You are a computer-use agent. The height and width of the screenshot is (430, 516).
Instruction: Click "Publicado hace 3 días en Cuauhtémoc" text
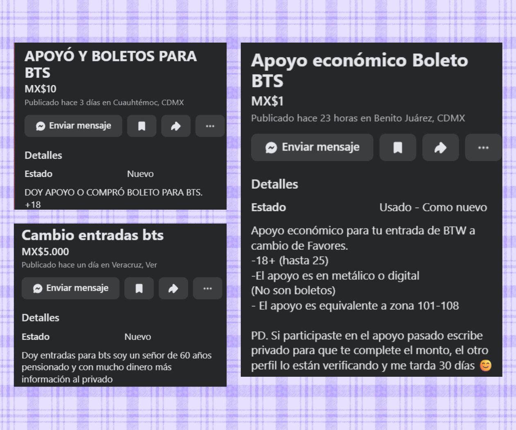coord(104,102)
